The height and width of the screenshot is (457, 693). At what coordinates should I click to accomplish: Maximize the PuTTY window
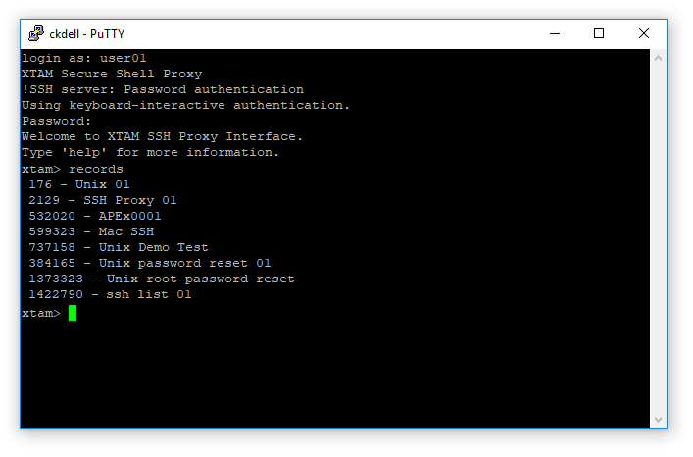tap(599, 33)
